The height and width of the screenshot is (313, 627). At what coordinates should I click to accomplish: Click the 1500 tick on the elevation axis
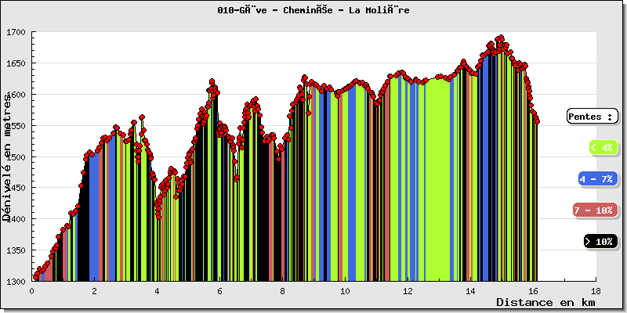(16, 157)
